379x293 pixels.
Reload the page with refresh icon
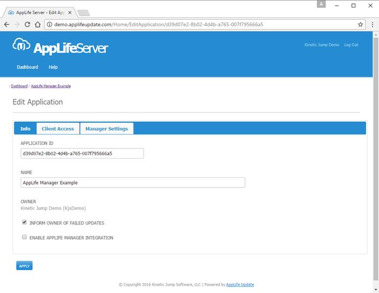pos(27,25)
